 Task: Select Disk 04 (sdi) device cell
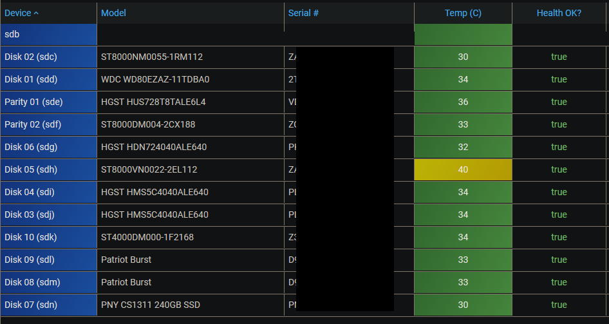(x=48, y=192)
